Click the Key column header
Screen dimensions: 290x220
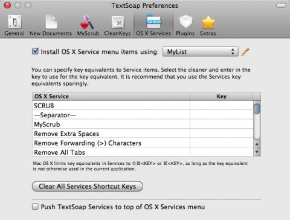tap(222, 97)
